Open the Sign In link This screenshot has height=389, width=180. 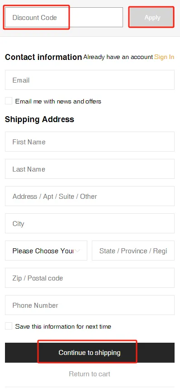tap(164, 57)
